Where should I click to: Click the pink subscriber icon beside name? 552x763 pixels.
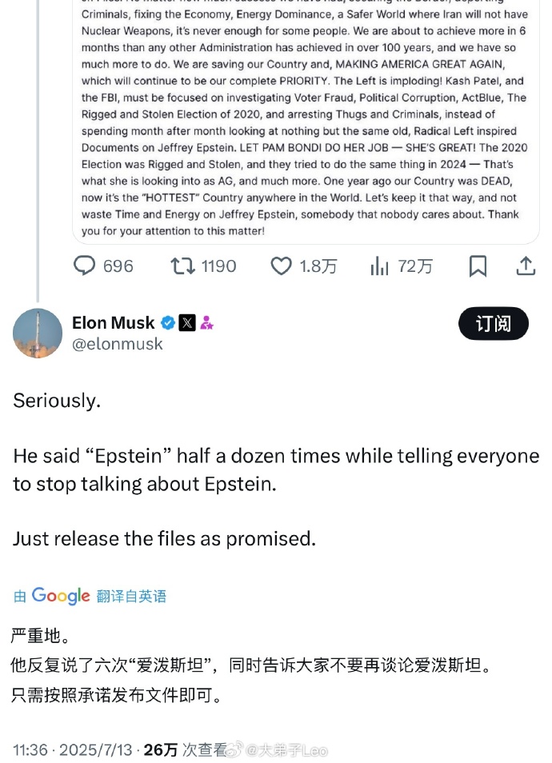coord(206,323)
